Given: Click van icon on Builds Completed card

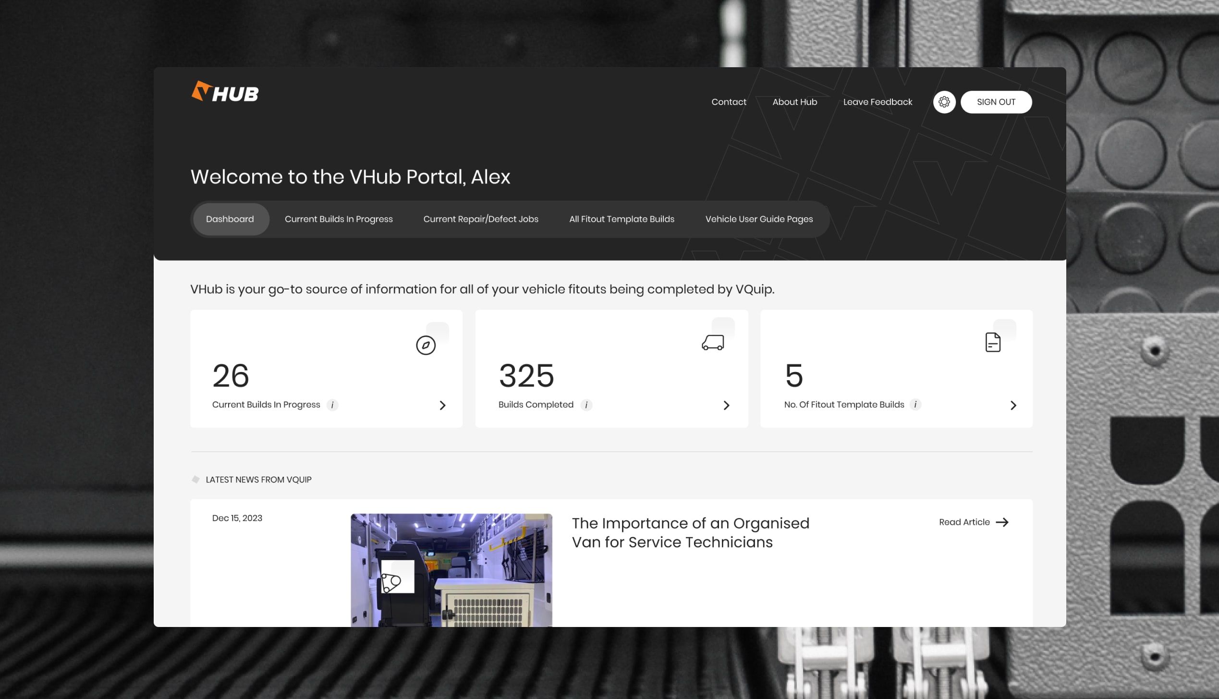Looking at the screenshot, I should [x=712, y=342].
